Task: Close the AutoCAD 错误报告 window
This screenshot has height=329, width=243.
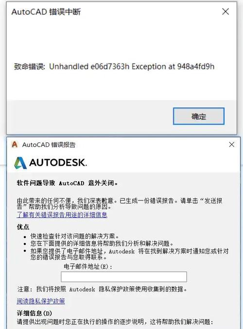Action: 232,144
